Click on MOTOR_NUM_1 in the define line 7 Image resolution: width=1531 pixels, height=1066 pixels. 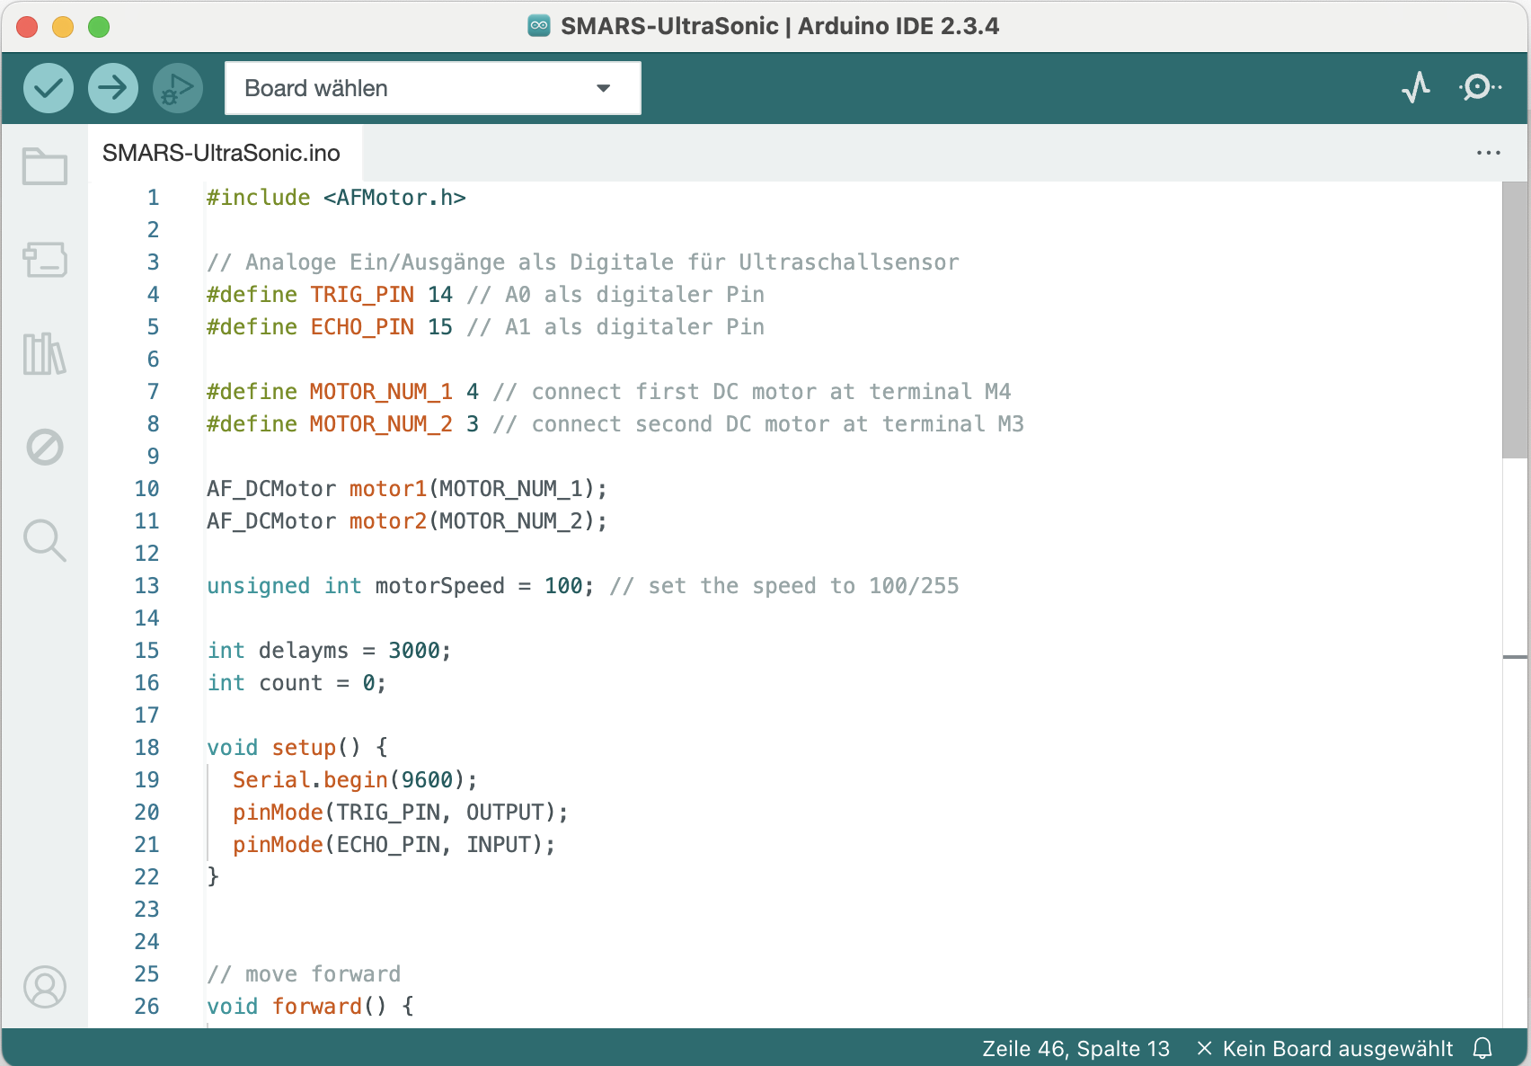[381, 392]
